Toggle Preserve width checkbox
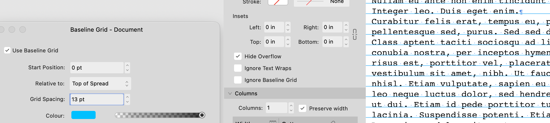Screen dimensions: 550x123 [302, 108]
